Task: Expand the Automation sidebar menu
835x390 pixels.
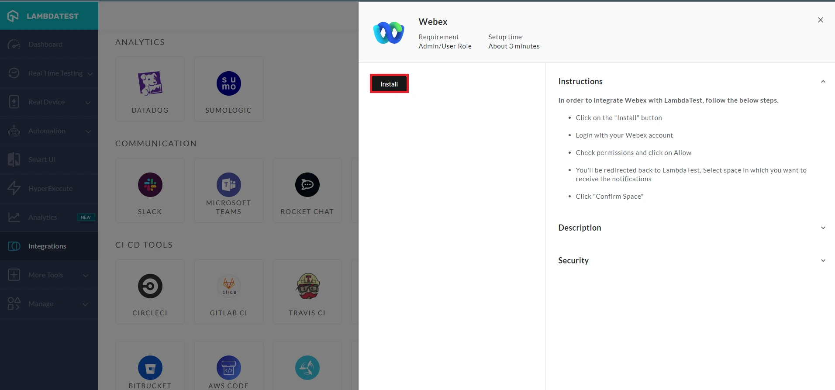Action: (x=88, y=131)
